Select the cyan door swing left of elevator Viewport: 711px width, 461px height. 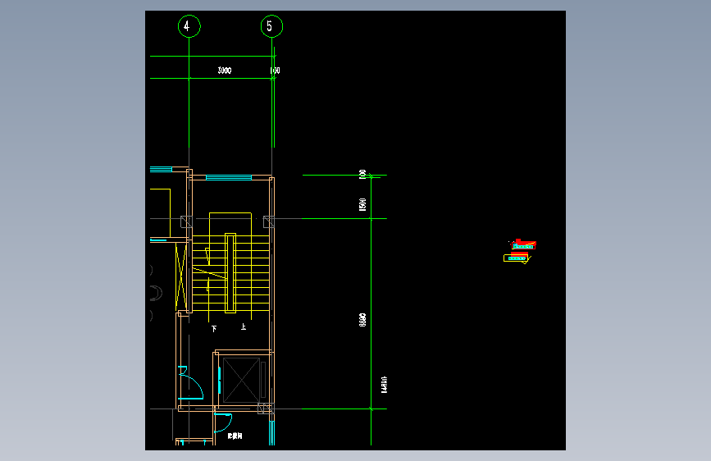190,382
